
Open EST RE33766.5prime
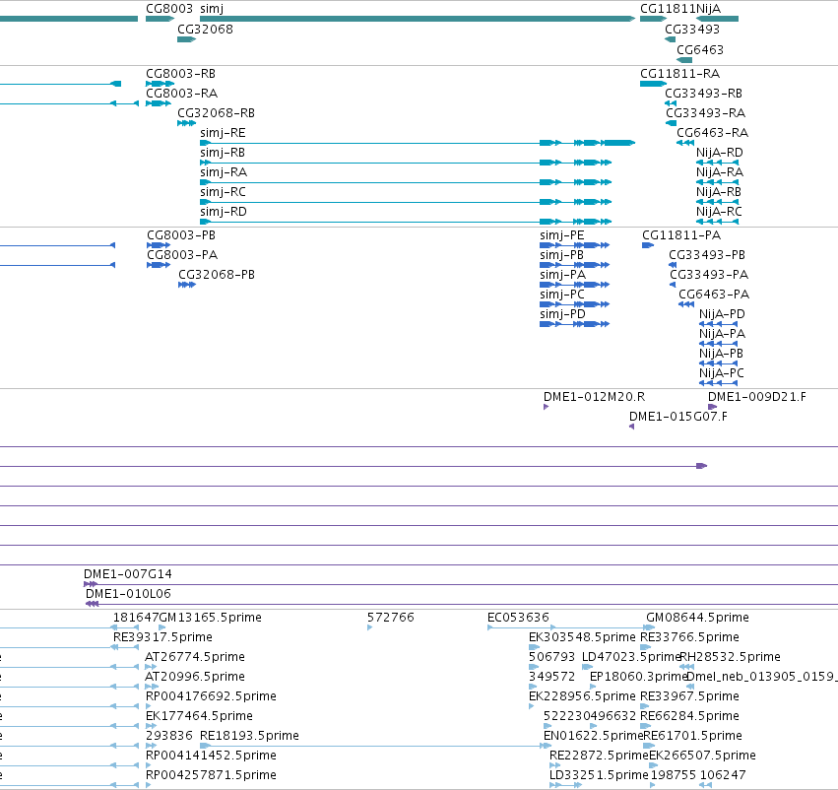click(x=689, y=637)
